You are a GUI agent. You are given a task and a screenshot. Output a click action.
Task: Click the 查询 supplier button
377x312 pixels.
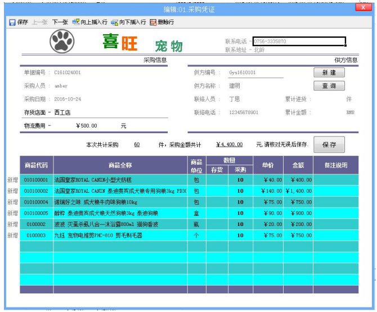click(x=329, y=85)
